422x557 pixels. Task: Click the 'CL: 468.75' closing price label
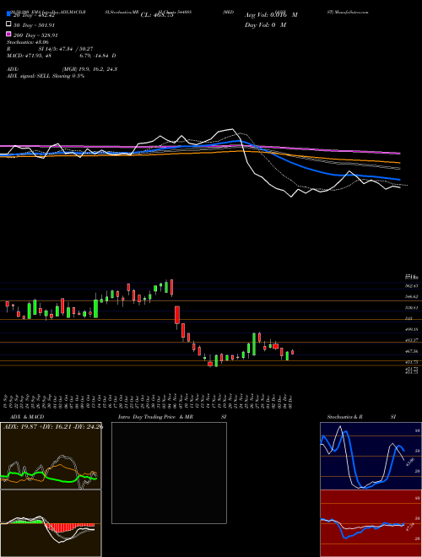(157, 15)
